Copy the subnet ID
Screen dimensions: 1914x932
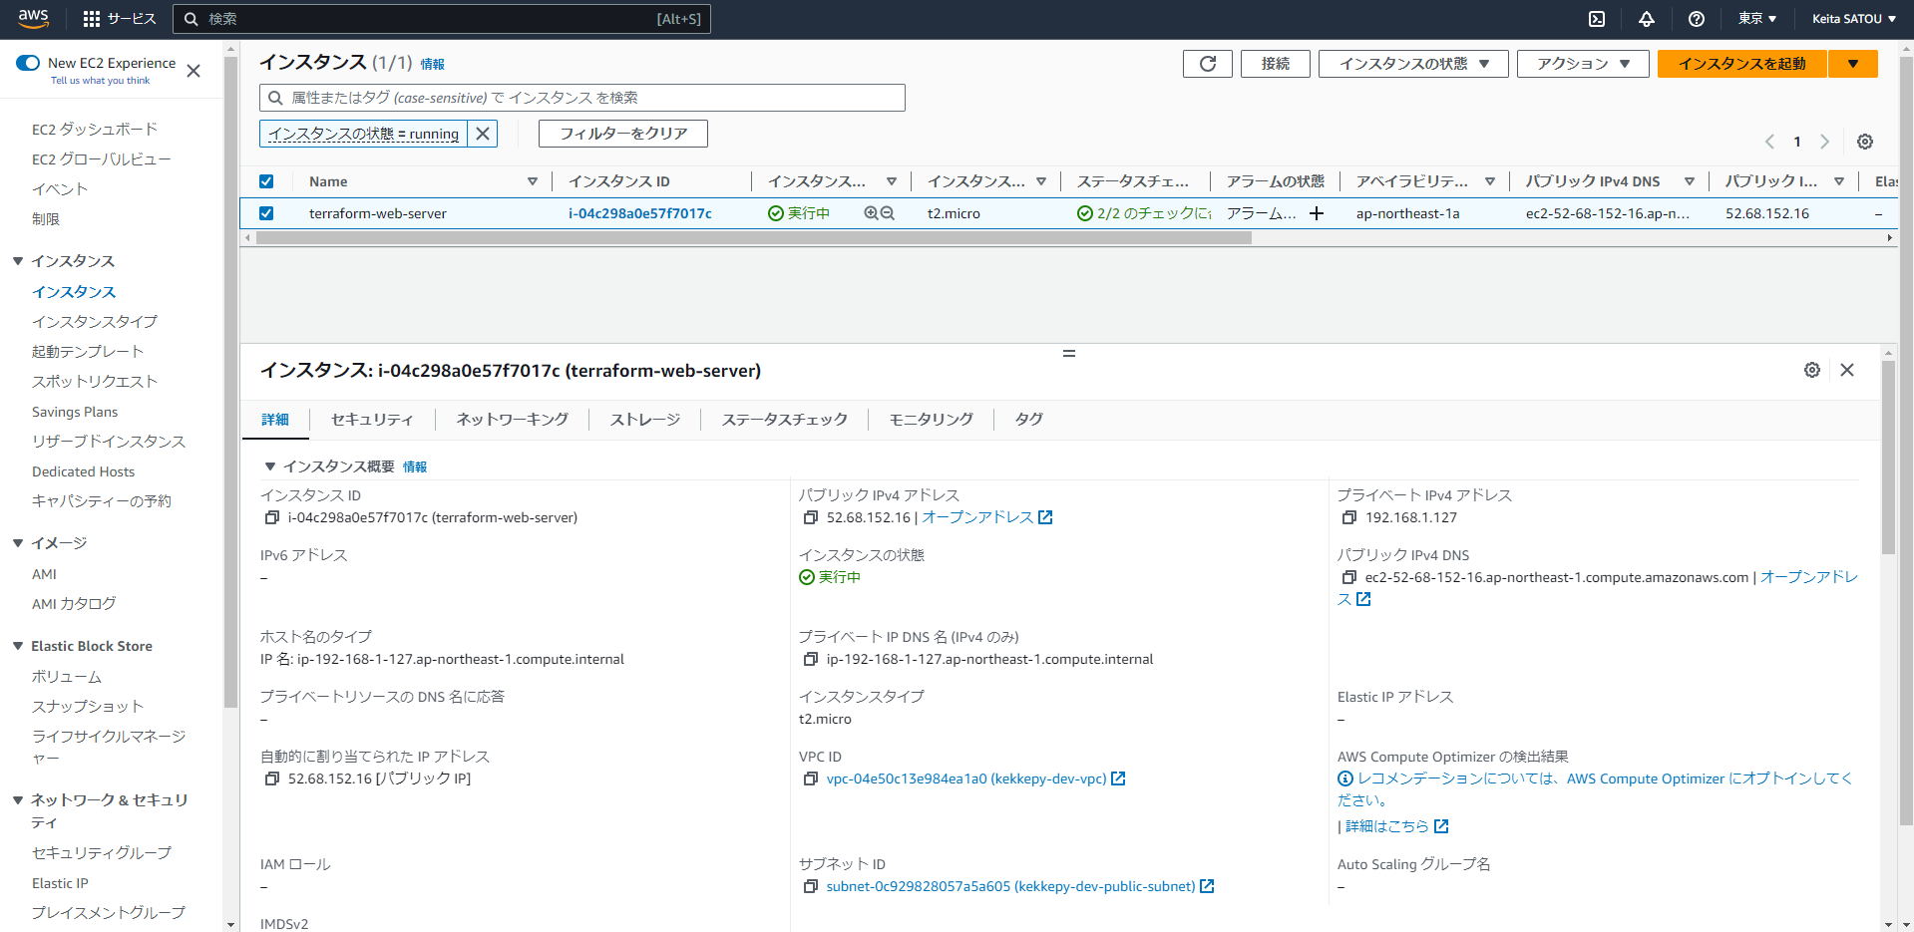[x=810, y=886]
